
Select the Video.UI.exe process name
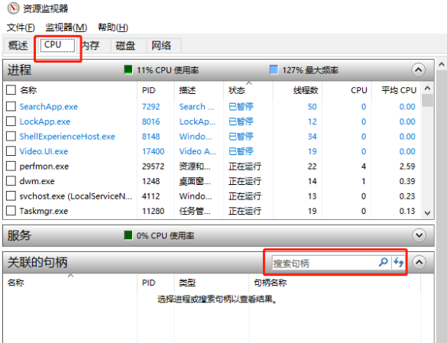[44, 151]
